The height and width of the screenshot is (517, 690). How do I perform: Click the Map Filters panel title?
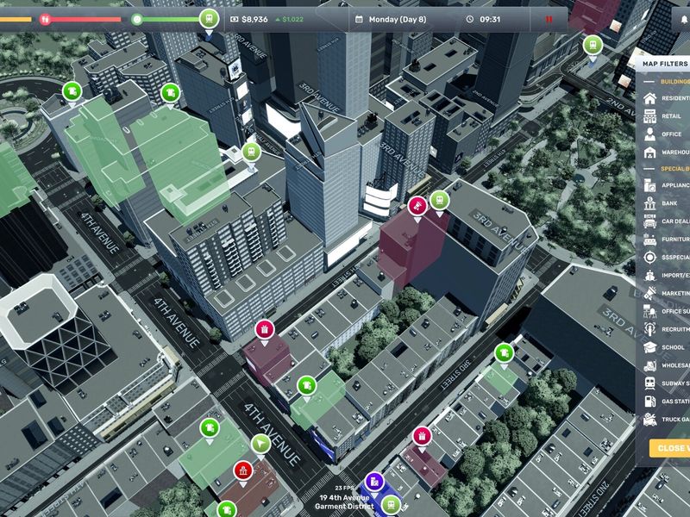pyautogui.click(x=665, y=64)
